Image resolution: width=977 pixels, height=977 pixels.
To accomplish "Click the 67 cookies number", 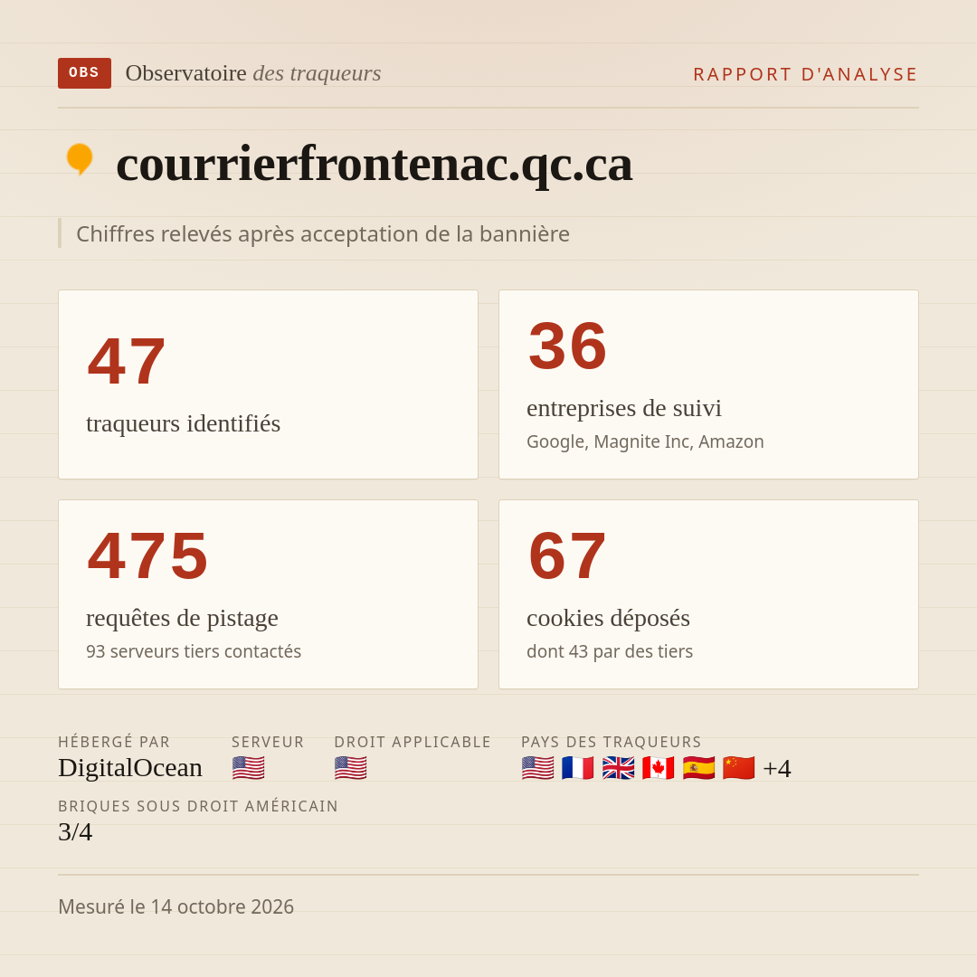I will click(567, 555).
